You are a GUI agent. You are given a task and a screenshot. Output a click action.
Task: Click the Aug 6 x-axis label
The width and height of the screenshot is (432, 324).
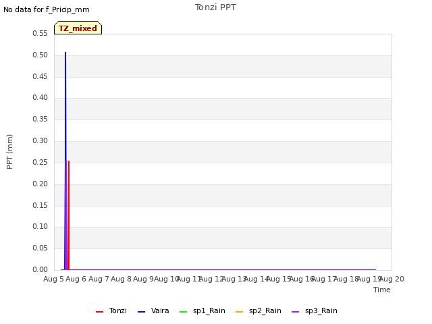76,279
